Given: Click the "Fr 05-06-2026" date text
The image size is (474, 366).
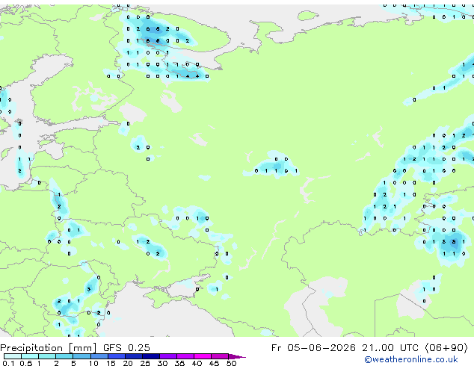Looking at the screenshot, I should coord(313,348).
